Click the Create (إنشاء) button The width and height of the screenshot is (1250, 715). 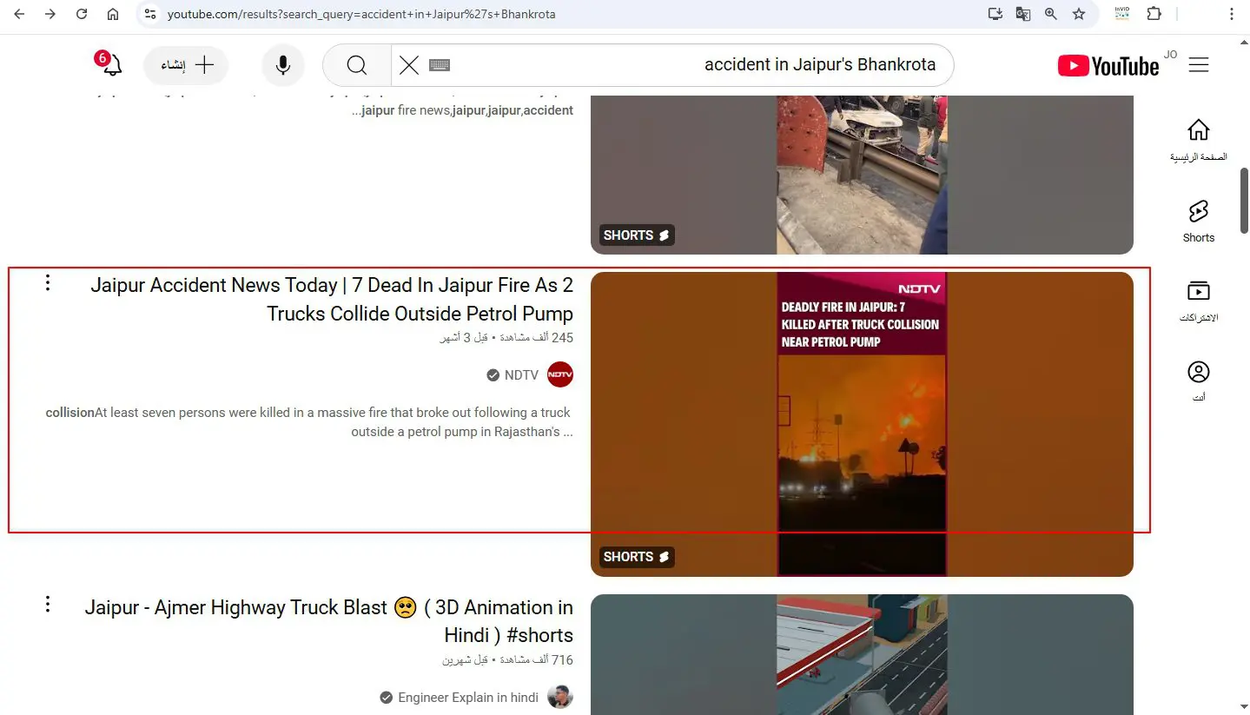(186, 65)
